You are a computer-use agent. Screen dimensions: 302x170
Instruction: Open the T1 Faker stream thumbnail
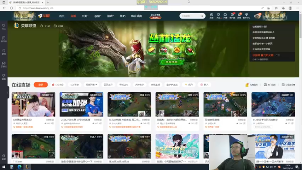tap(33, 146)
